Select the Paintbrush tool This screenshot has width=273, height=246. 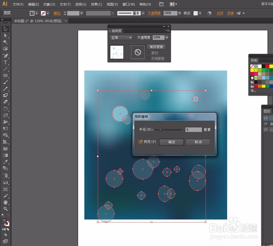click(x=5, y=82)
